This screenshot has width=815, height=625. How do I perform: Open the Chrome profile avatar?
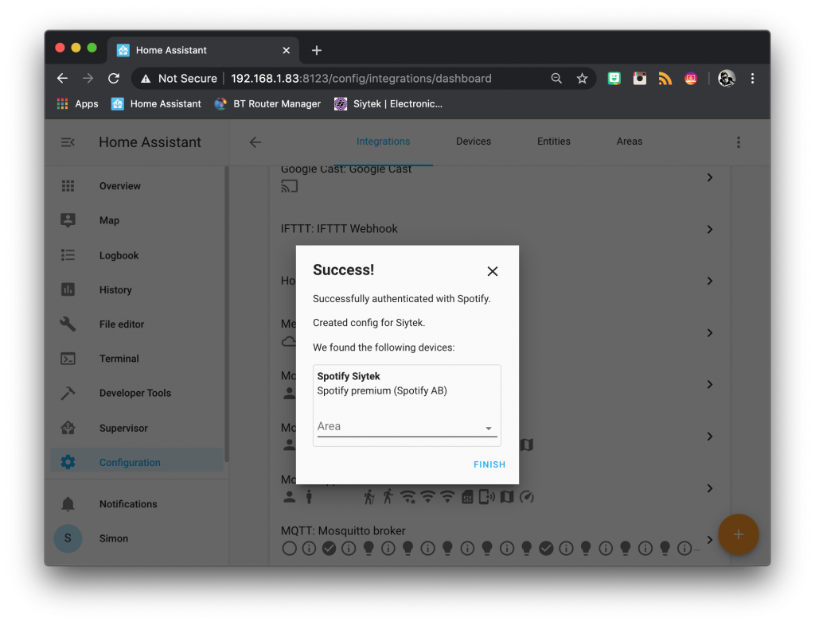pyautogui.click(x=727, y=79)
